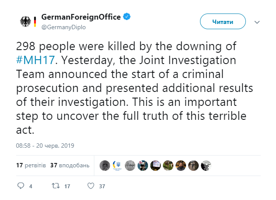This screenshot has width=276, height=200.
Task: Click the retweet arrows icon
Action: pyautogui.click(x=55, y=186)
